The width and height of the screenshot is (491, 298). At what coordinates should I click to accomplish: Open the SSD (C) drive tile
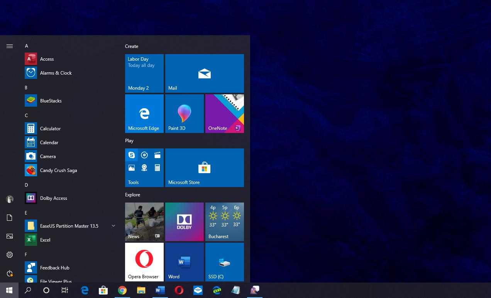pyautogui.click(x=225, y=262)
